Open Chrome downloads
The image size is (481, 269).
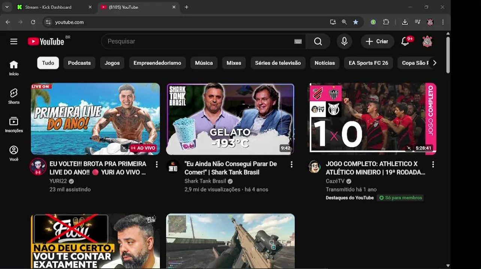[405, 22]
